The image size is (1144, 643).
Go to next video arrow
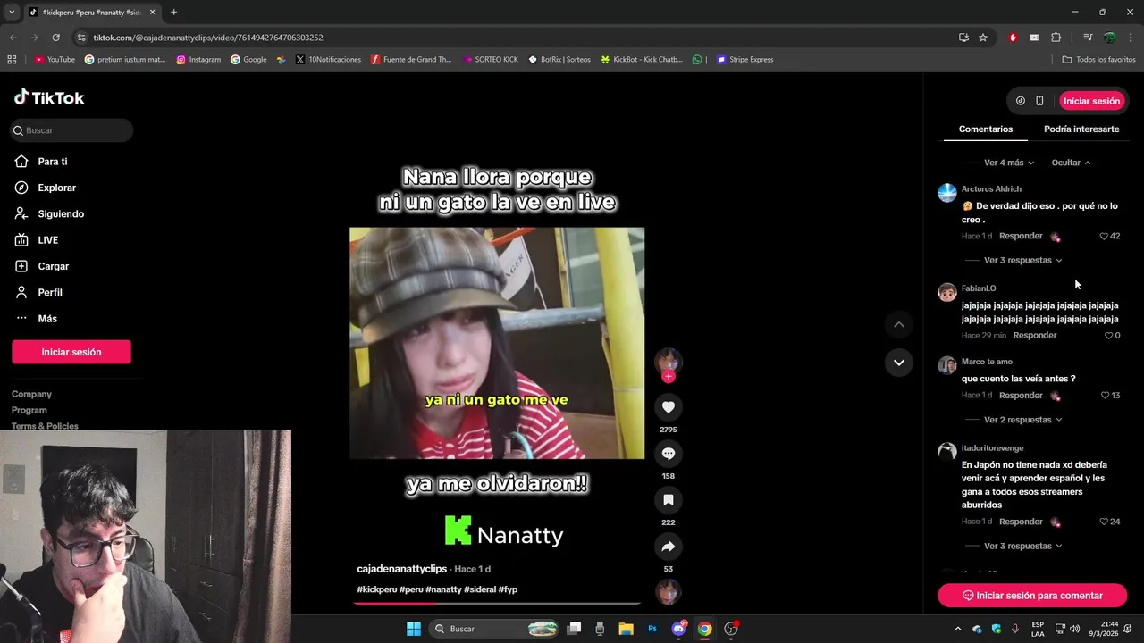(899, 363)
